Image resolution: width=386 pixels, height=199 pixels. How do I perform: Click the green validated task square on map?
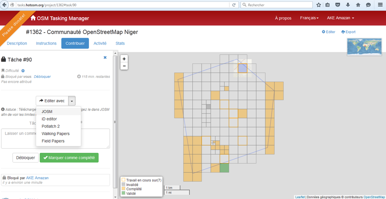tap(224, 168)
